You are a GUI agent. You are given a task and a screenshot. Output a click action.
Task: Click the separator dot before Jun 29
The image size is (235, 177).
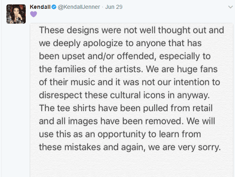point(103,7)
